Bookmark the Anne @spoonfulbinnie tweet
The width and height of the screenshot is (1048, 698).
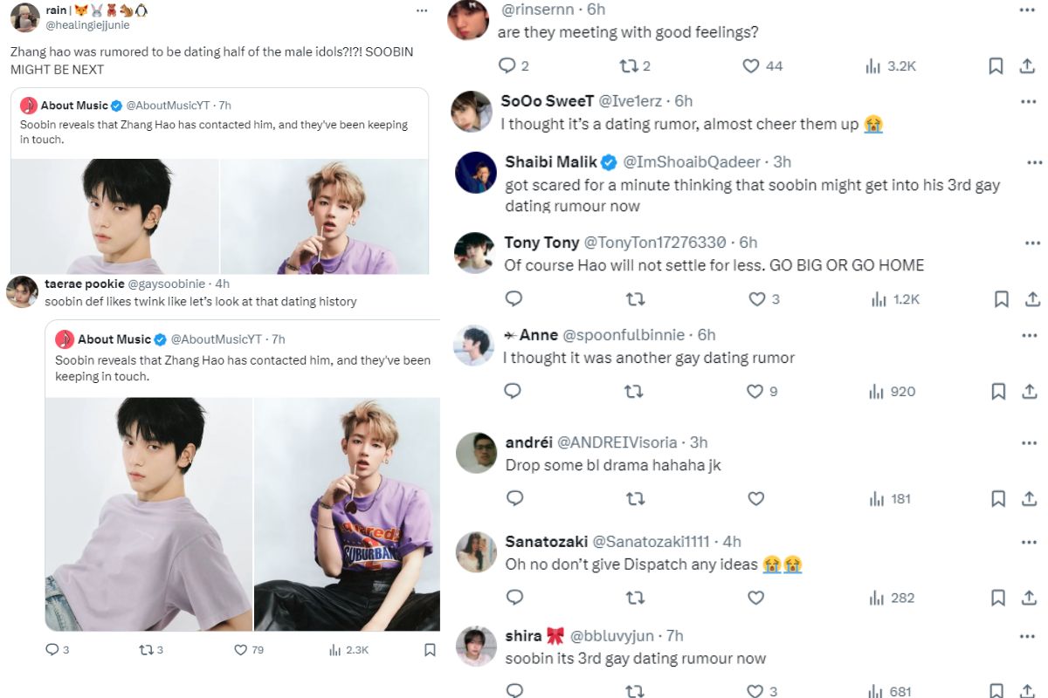999,392
